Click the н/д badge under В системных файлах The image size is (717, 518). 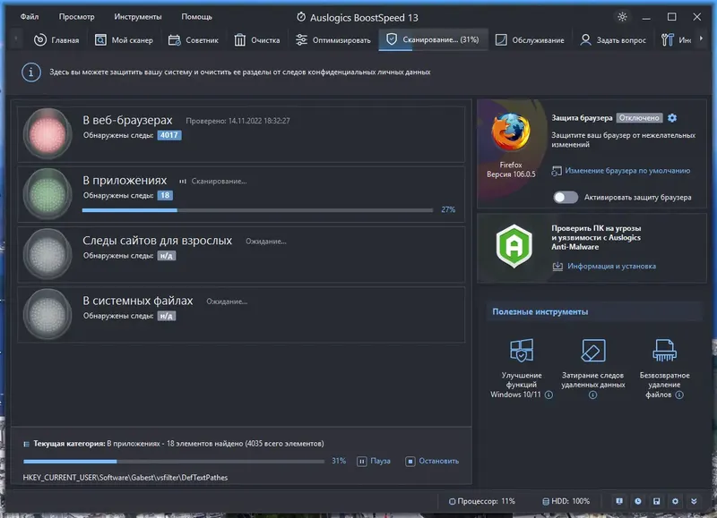[167, 316]
